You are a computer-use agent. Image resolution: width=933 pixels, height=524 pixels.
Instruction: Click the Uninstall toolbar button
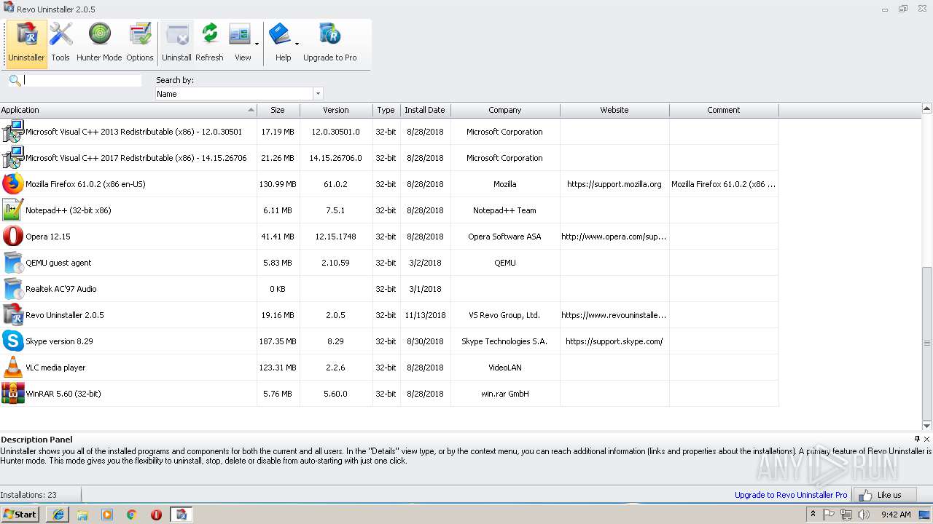point(176,44)
